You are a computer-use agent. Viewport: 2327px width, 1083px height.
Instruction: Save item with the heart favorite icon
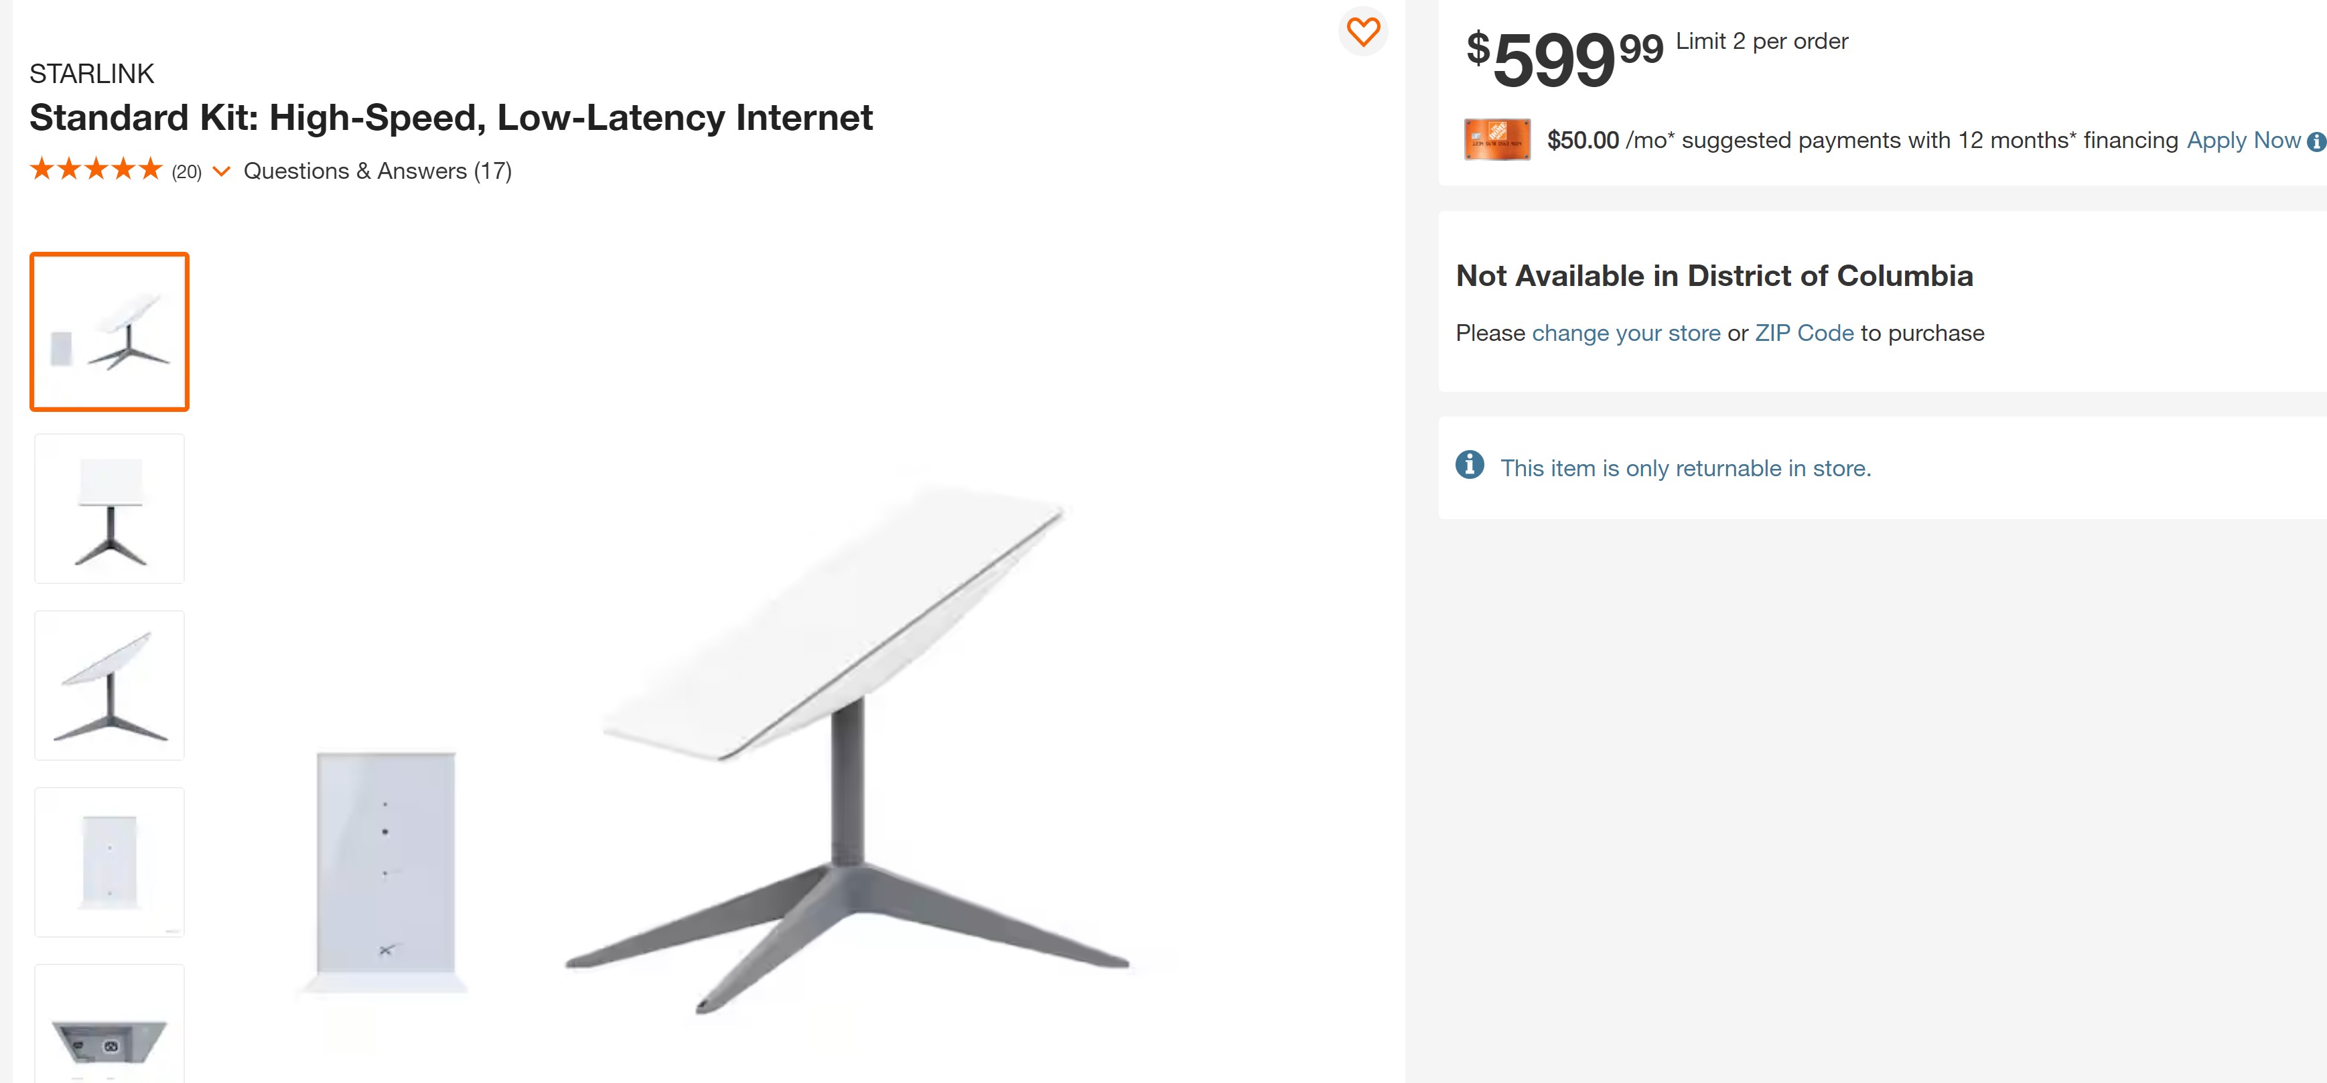click(1362, 33)
